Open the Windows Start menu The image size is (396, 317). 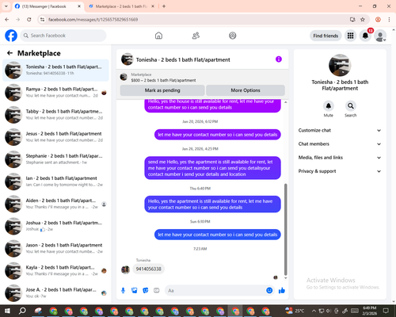pos(7,311)
